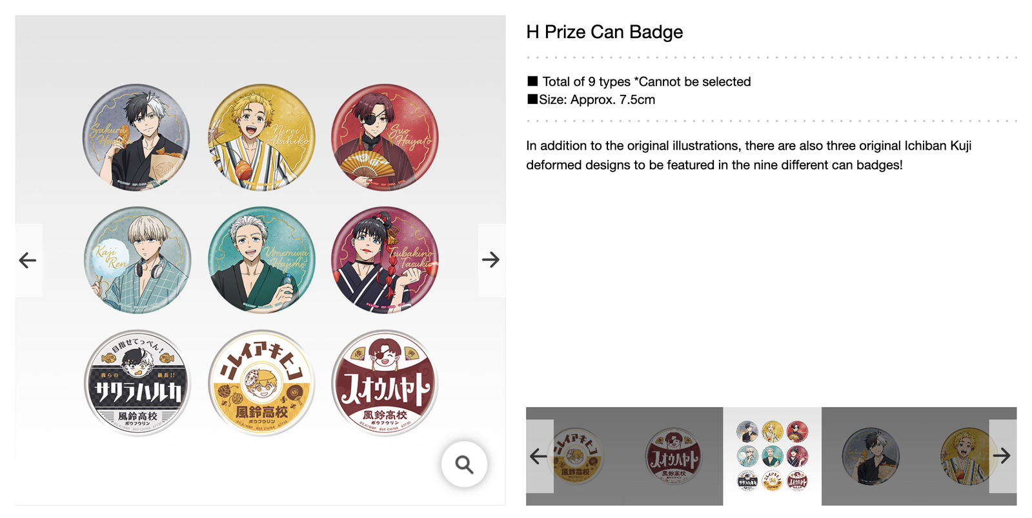Click the Nirei Akihiko yellow badge image
The width and height of the screenshot is (1032, 518).
[261, 137]
